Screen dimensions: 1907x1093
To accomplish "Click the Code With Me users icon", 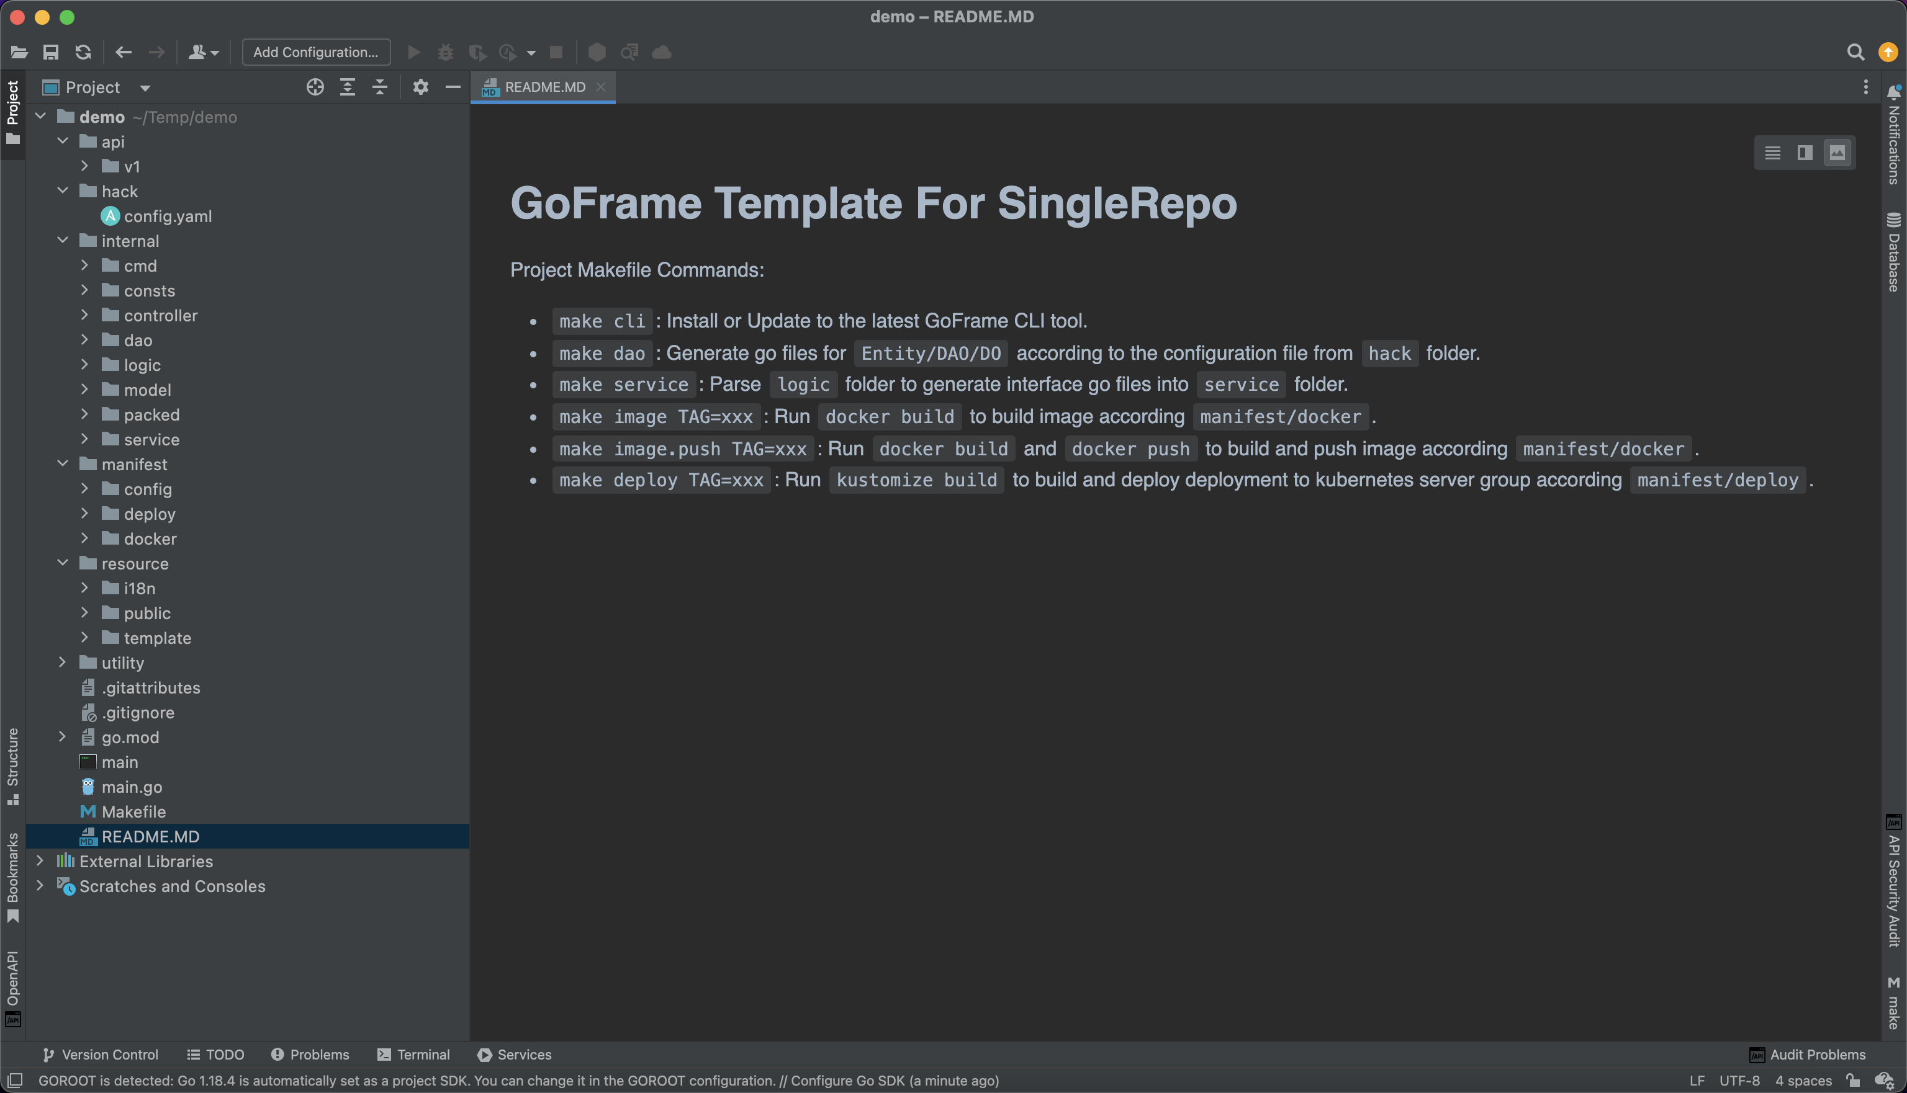I will click(198, 52).
